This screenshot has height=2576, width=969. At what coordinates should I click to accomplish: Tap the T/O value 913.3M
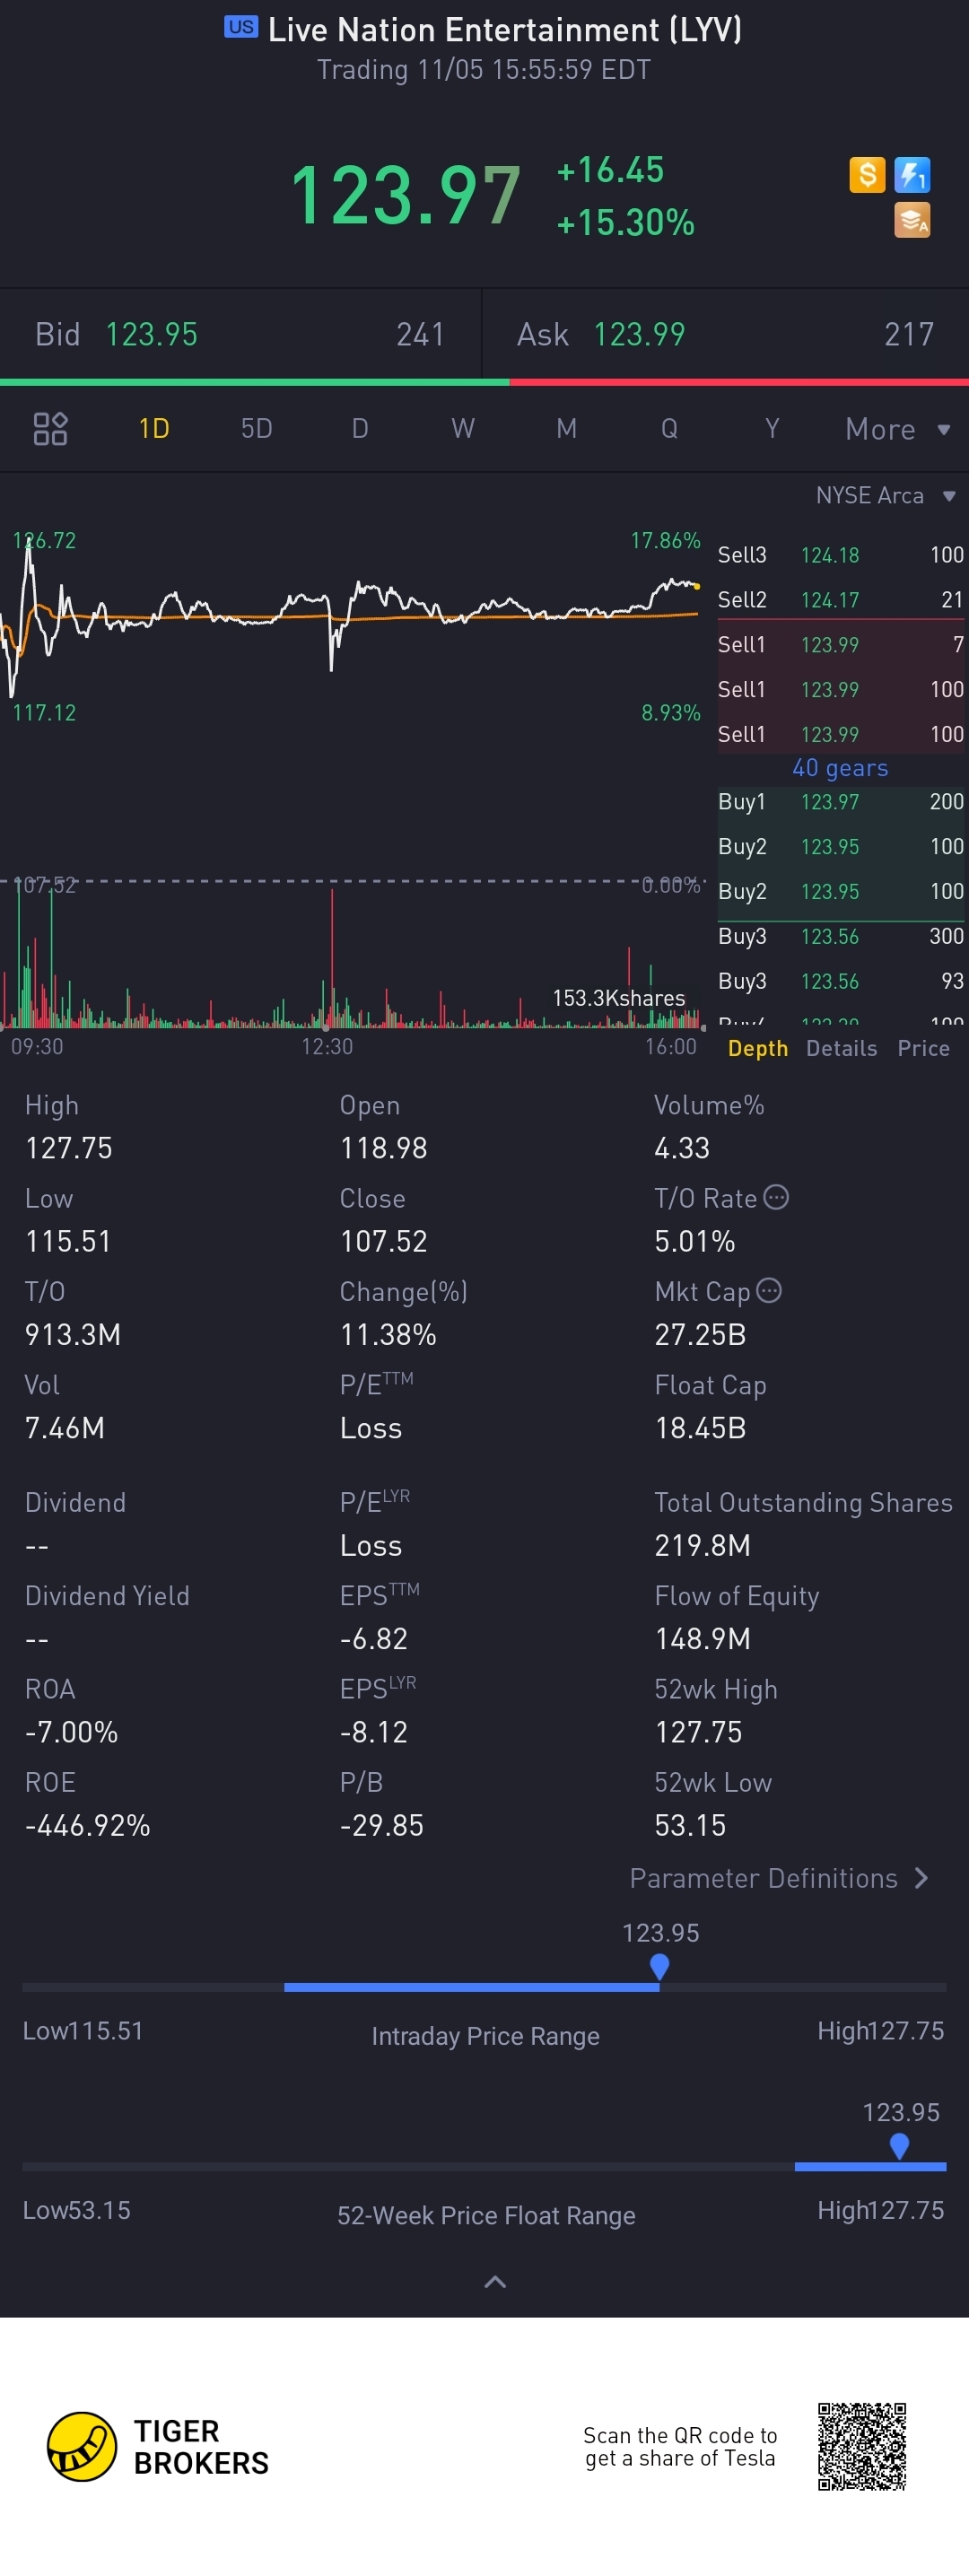(73, 1334)
